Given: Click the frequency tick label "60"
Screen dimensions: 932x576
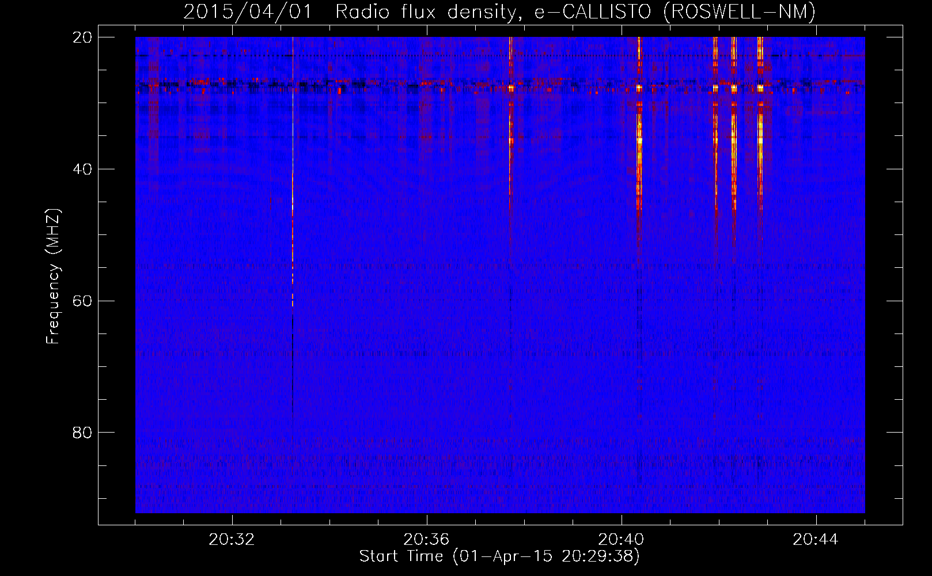Looking at the screenshot, I should (82, 301).
